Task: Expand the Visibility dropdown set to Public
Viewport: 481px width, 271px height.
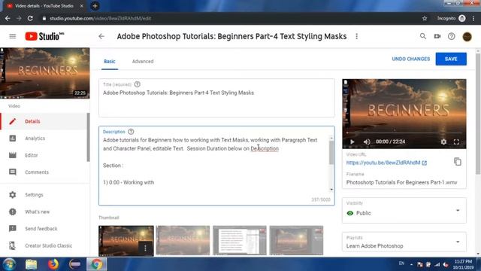Action: point(404,211)
